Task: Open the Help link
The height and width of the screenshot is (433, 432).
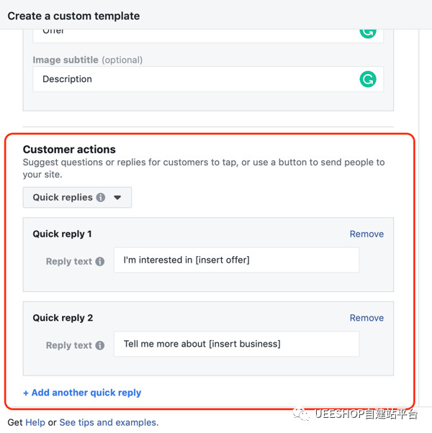Action: point(35,423)
